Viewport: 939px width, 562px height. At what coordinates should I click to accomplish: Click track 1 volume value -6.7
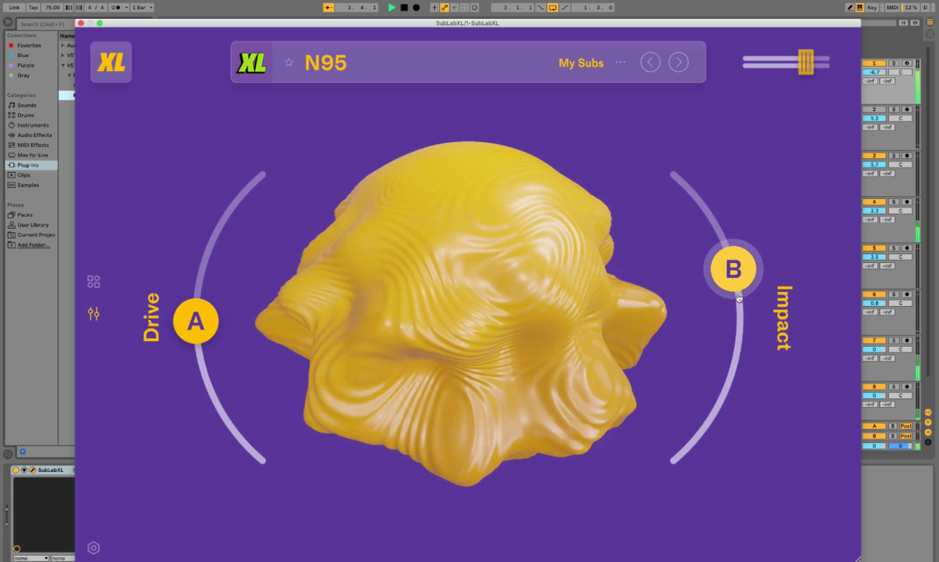874,72
